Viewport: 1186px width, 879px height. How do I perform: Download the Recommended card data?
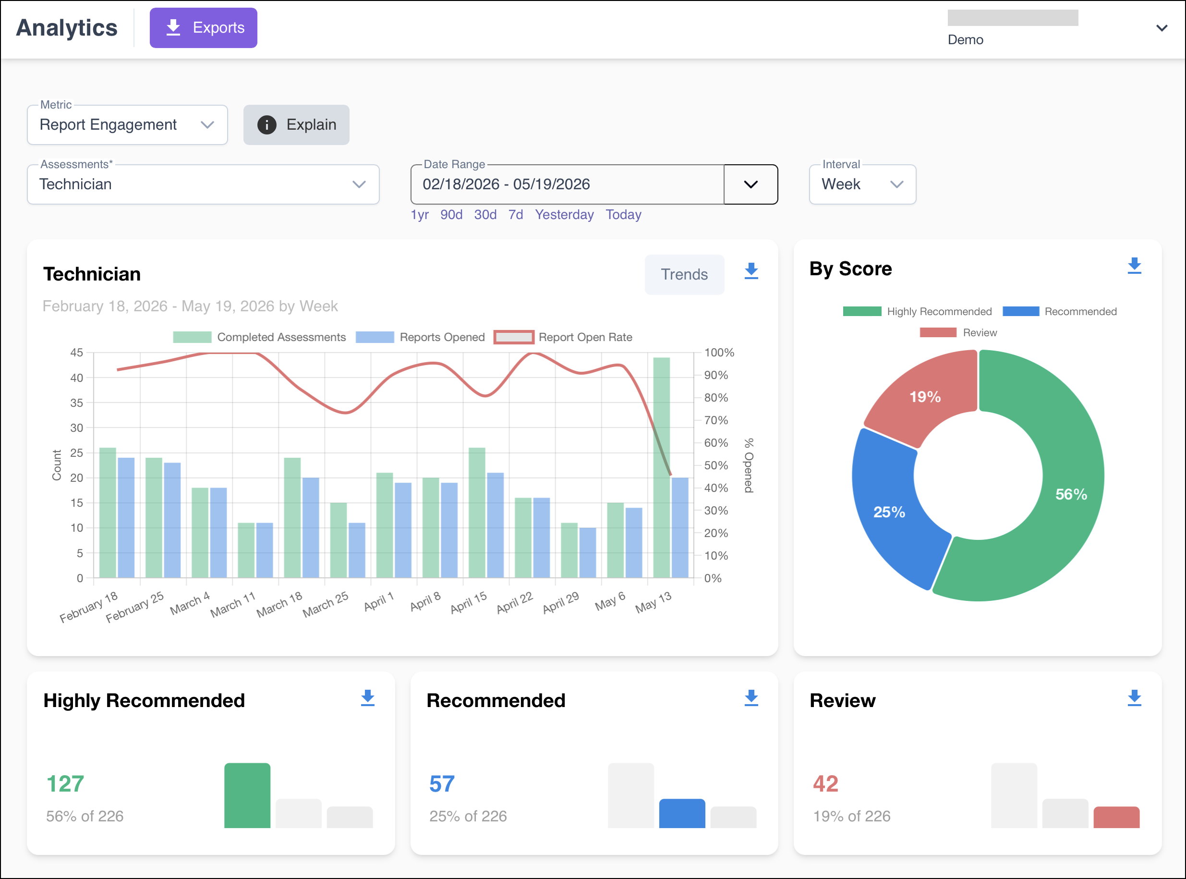point(751,698)
